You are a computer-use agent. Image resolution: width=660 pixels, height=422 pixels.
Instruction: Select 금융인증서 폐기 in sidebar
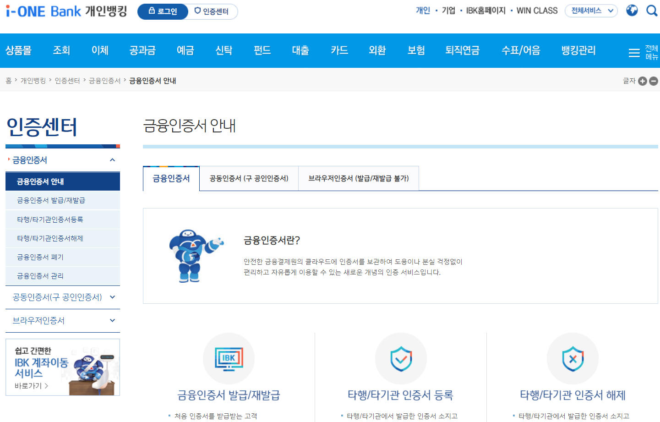63,257
